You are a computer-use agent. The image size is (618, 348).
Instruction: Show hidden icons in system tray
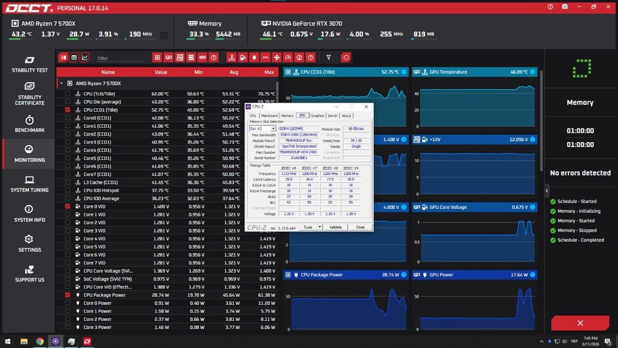541,341
